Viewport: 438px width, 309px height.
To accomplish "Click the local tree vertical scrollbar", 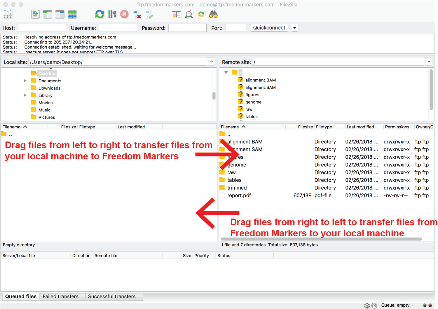I will point(214,96).
